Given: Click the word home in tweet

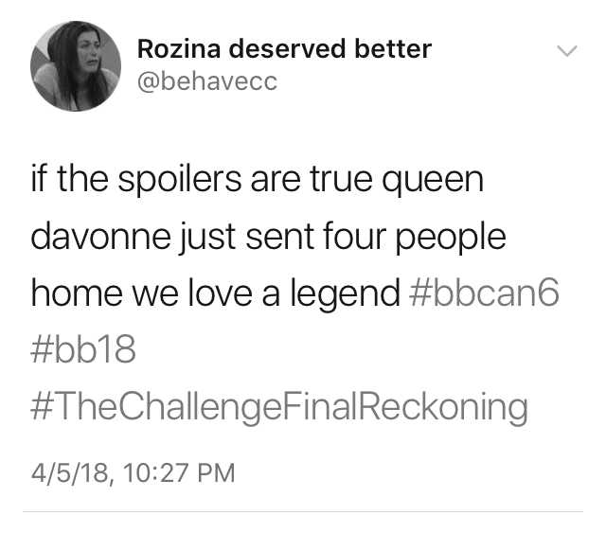Looking at the screenshot, I should [x=77, y=293].
